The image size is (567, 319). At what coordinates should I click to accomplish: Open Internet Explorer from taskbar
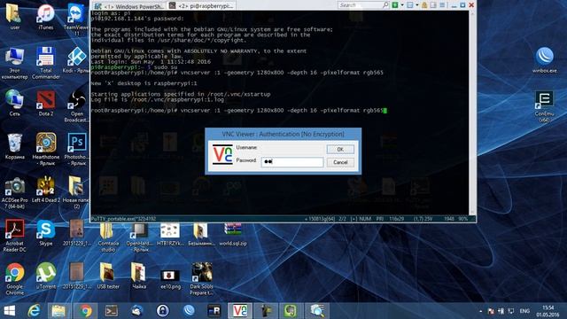point(35,311)
